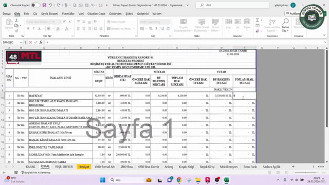Switch to the Ø80-Temel Altı sheet tab

click(105, 166)
